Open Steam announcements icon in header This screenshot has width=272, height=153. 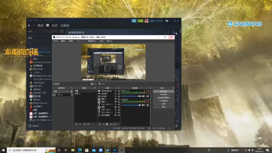coord(134,21)
